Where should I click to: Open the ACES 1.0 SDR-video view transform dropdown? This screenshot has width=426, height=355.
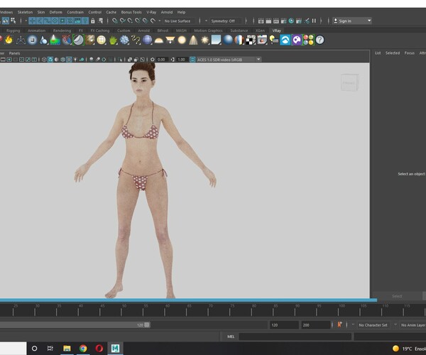click(x=229, y=60)
